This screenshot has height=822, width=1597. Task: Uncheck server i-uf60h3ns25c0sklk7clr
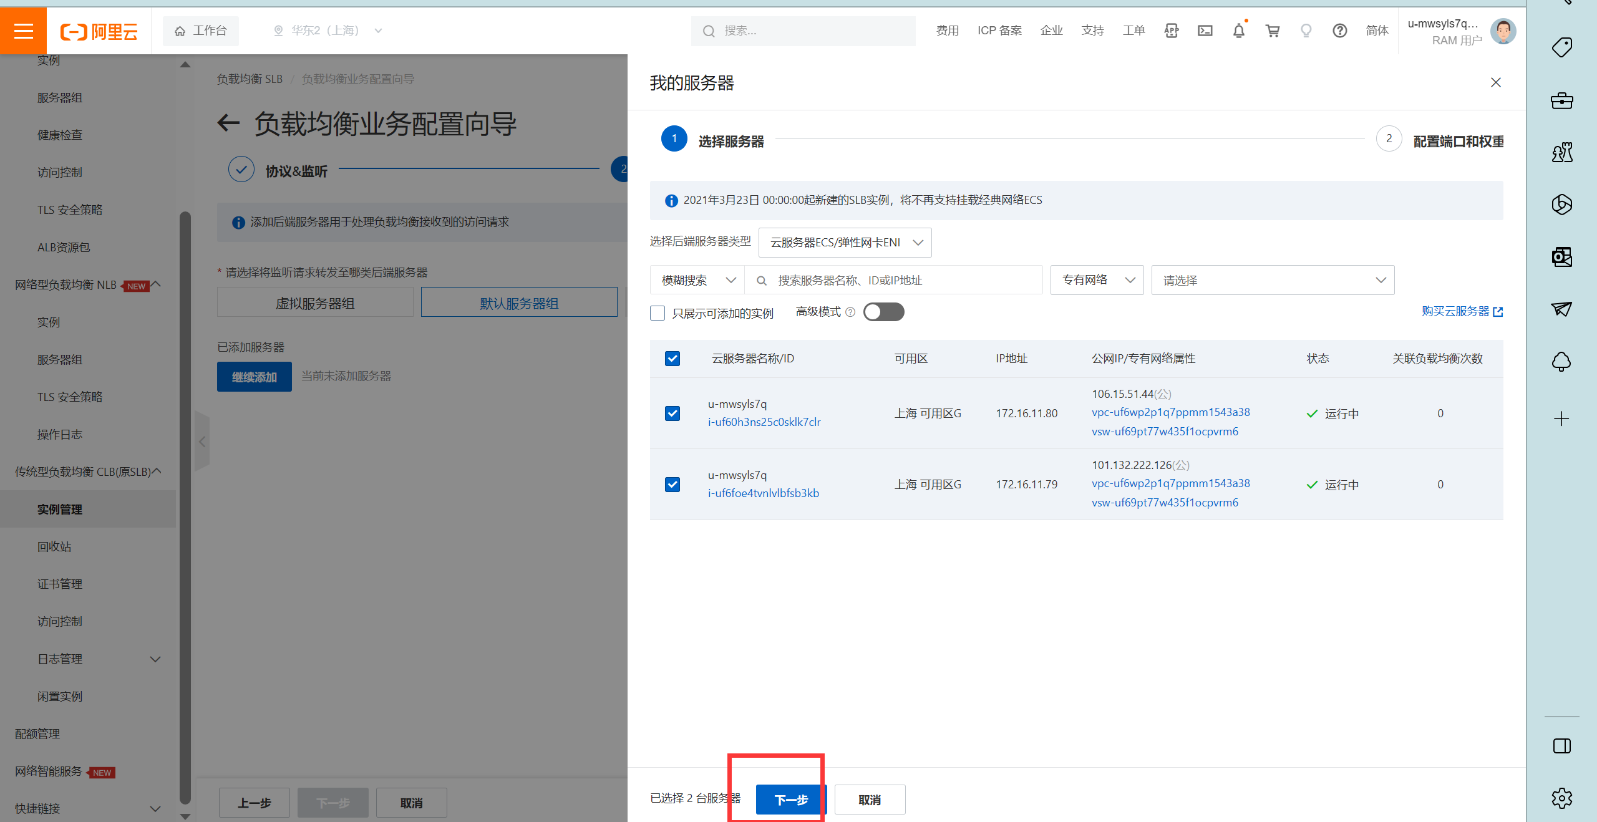click(672, 413)
